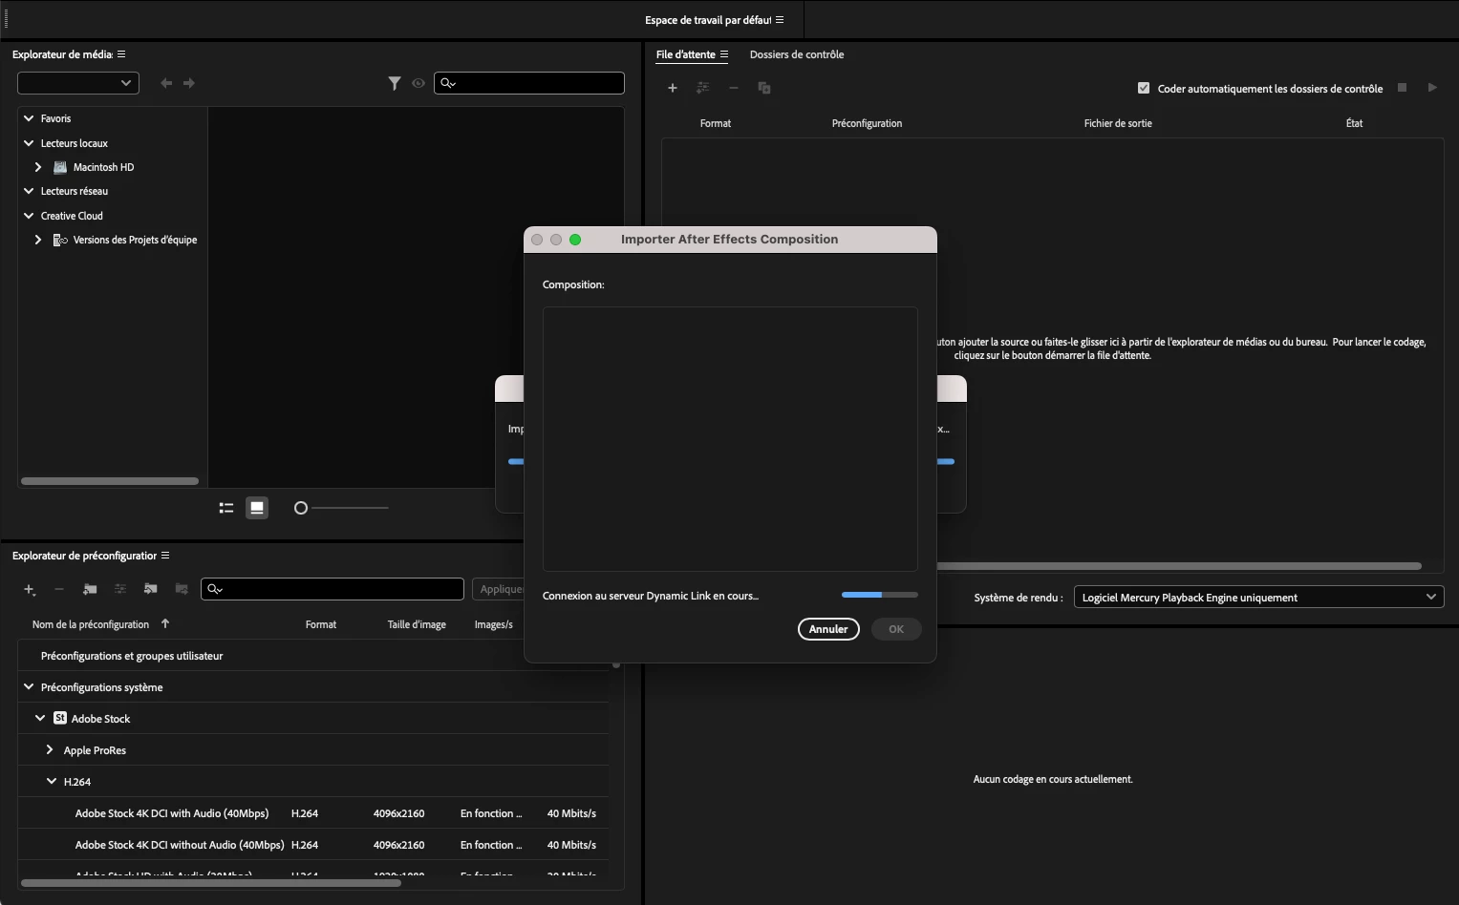The width and height of the screenshot is (1459, 905).
Task: Delete the selected preset
Action: pyautogui.click(x=59, y=590)
